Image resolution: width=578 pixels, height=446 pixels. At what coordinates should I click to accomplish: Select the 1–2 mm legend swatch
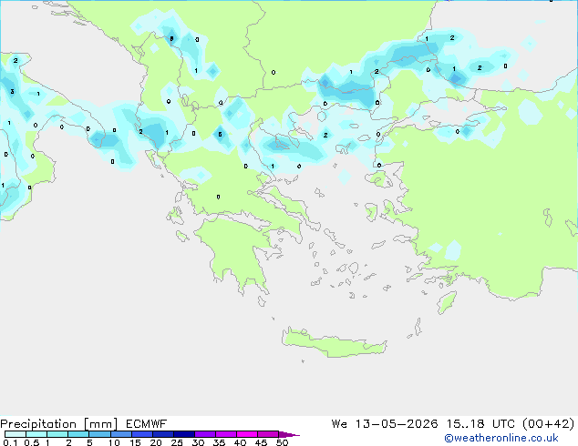[x=57, y=434]
